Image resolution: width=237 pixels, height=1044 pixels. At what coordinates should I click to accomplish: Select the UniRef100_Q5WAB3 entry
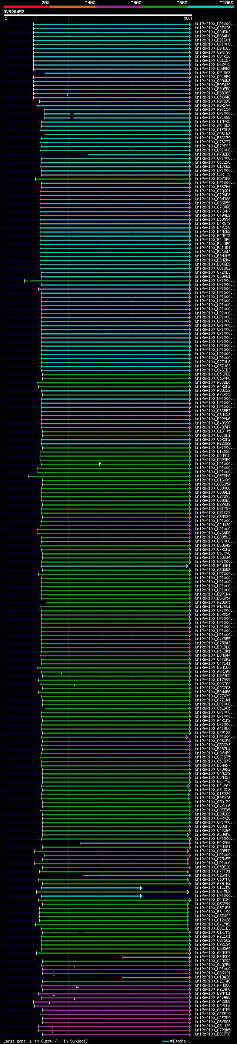point(212,69)
